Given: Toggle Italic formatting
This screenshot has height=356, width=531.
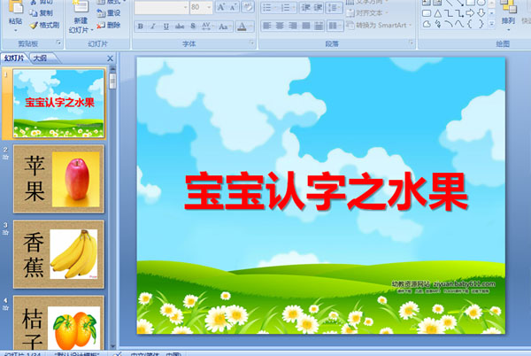Looking at the screenshot, I should pos(153,26).
